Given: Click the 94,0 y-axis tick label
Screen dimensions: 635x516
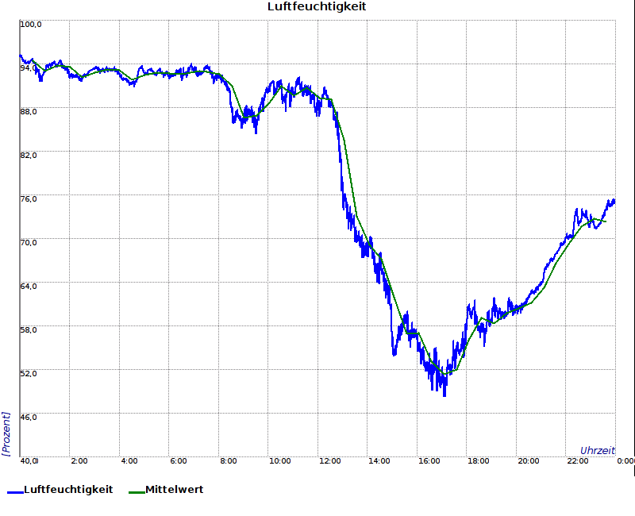Looking at the screenshot, I should click(x=29, y=68).
